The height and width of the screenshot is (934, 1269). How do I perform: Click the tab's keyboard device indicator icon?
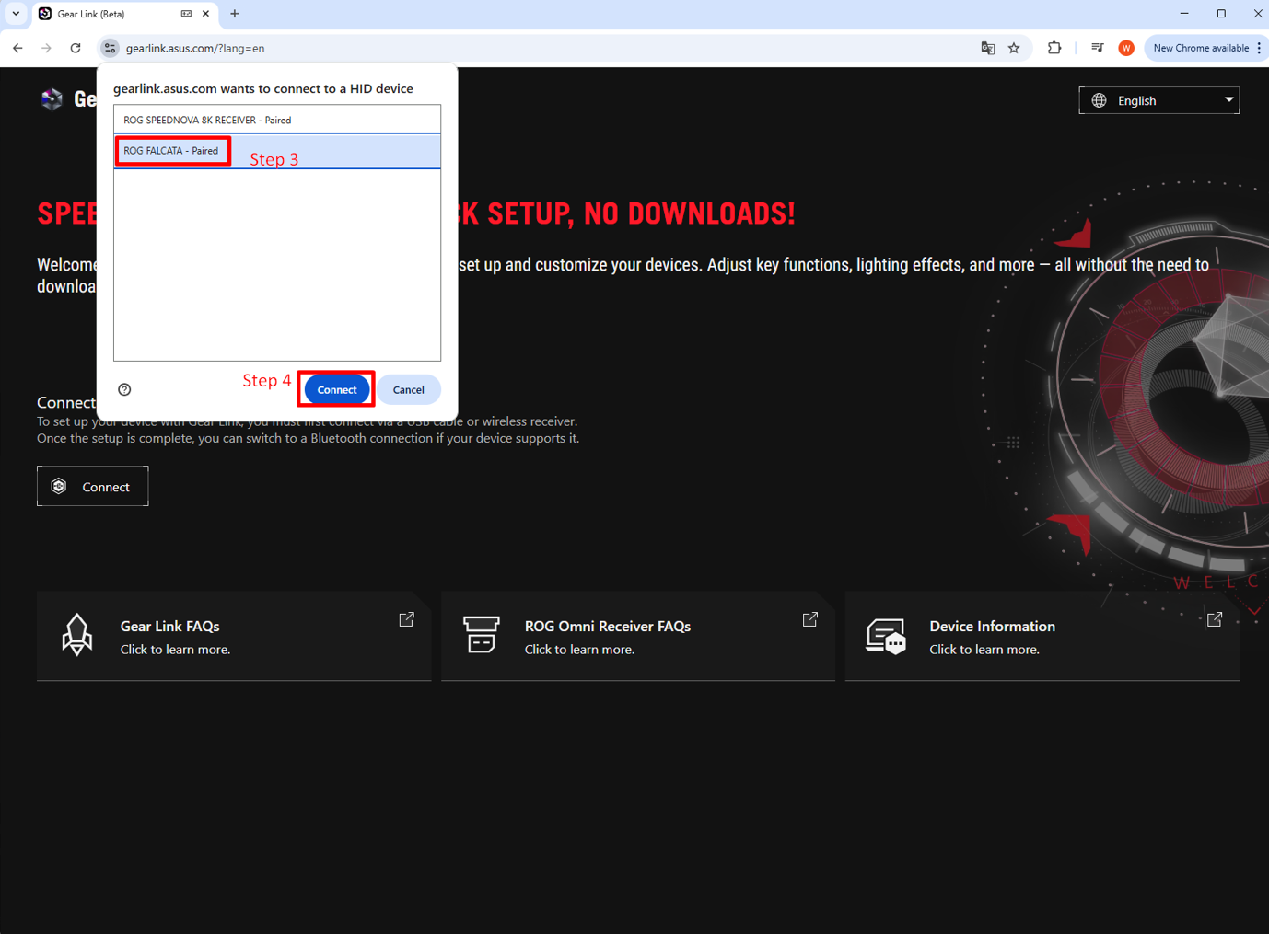click(186, 14)
